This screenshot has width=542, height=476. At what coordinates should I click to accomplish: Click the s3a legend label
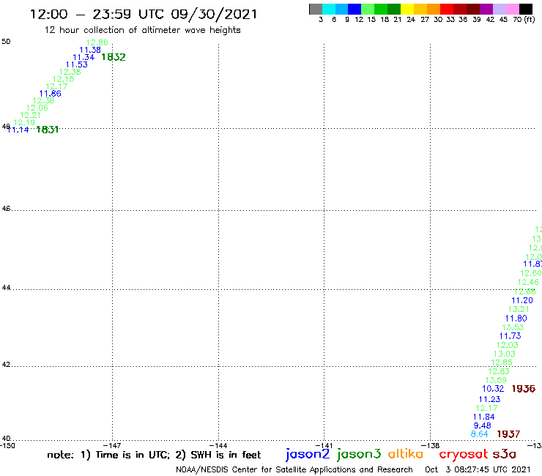[x=505, y=454]
